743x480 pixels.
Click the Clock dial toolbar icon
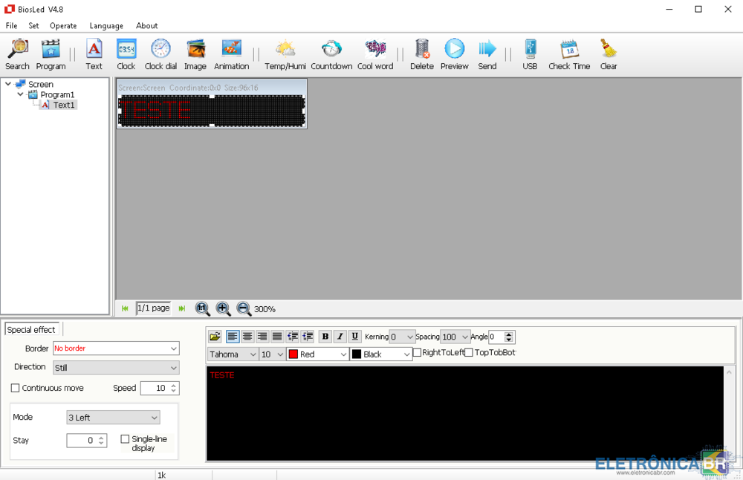coord(160,49)
